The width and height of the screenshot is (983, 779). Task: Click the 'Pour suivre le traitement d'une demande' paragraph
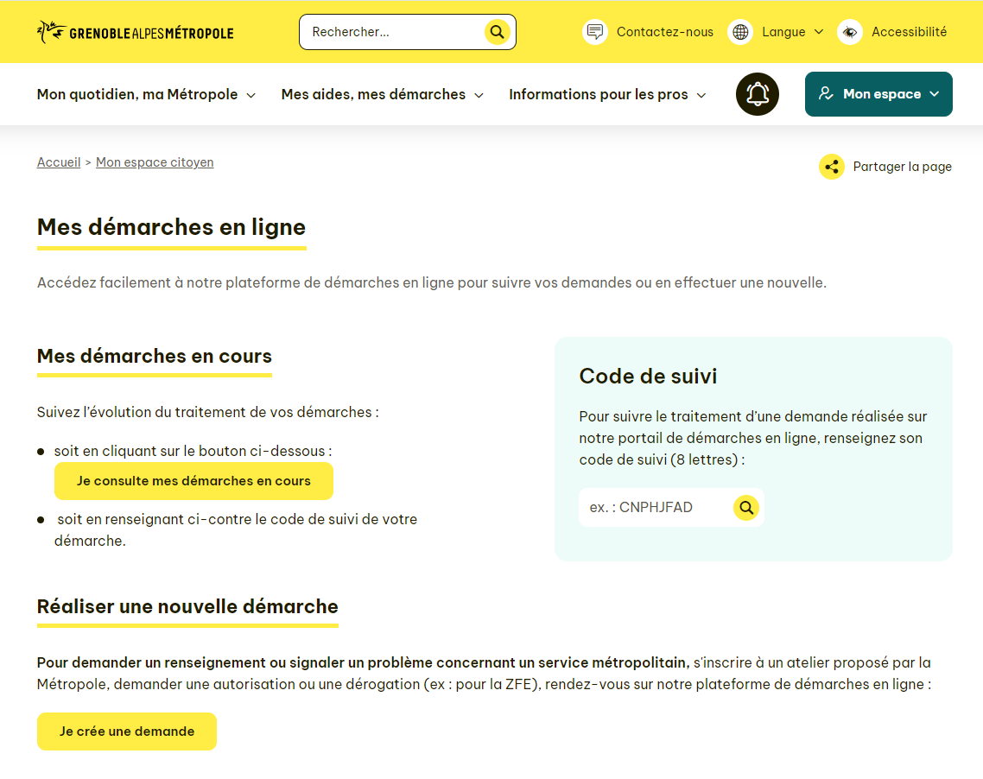coord(753,438)
